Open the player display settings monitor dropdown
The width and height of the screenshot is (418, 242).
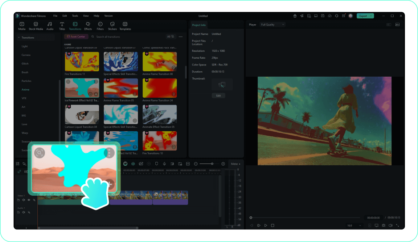click(x=377, y=225)
